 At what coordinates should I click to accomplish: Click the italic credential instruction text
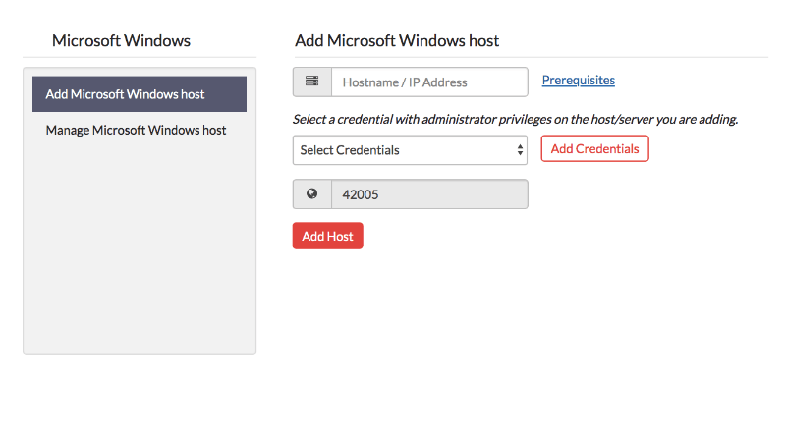coord(515,120)
